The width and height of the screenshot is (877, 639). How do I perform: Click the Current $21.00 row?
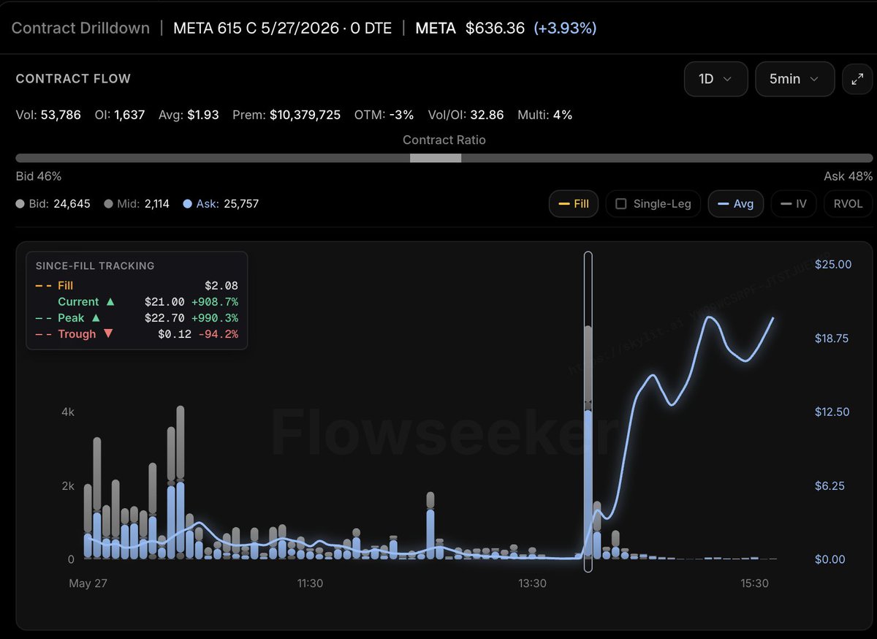pos(137,302)
